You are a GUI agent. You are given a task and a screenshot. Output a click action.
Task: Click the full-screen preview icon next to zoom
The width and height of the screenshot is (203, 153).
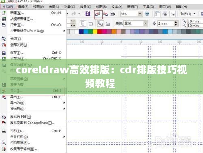coord(147,14)
